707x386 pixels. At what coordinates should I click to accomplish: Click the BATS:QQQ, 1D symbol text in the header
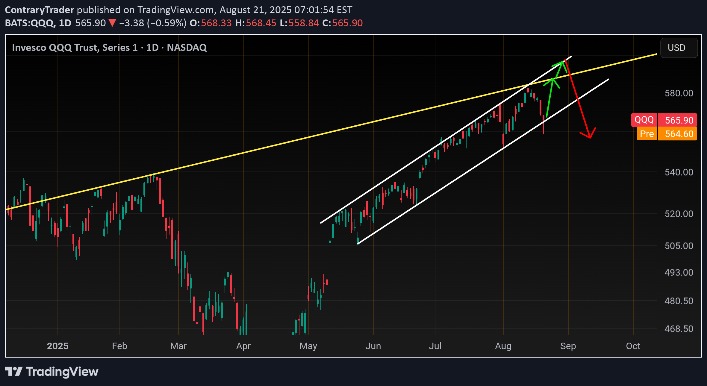(x=38, y=23)
